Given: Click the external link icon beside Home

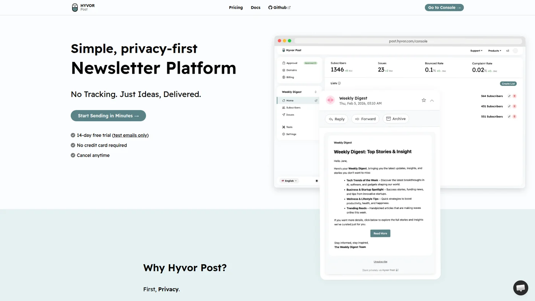Looking at the screenshot, I should pyautogui.click(x=316, y=100).
